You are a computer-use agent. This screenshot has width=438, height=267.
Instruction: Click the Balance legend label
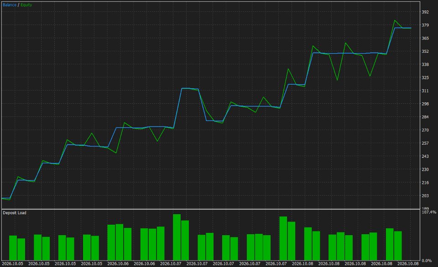pos(10,5)
